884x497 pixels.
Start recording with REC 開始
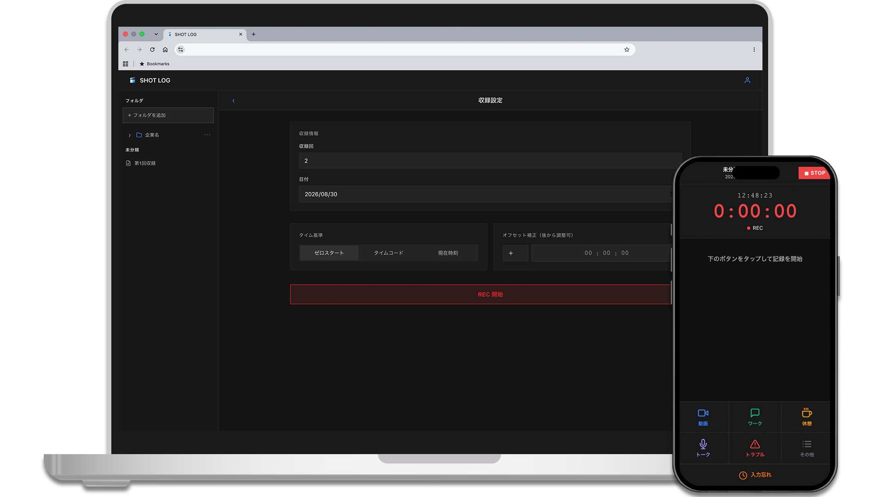(481, 295)
